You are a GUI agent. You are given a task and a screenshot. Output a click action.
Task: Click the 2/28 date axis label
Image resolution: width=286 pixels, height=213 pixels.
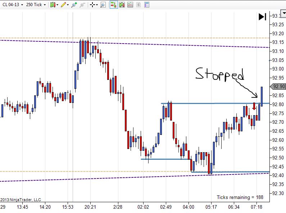118,207
